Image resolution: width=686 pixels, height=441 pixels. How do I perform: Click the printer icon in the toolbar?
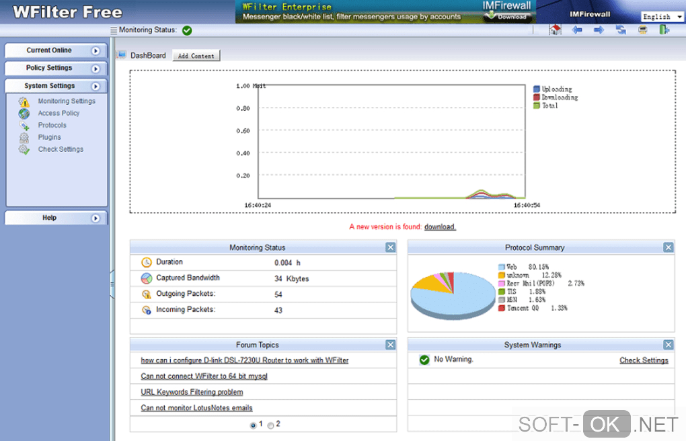pos(643,30)
